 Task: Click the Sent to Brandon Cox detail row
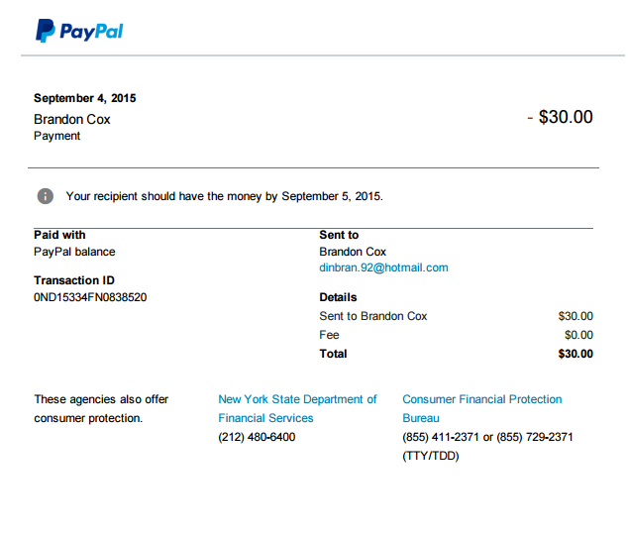click(x=456, y=316)
